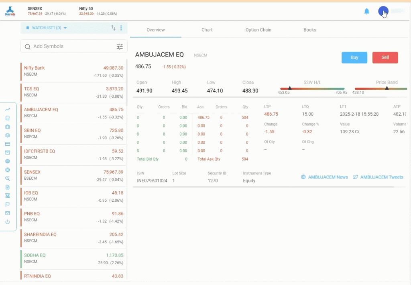The image size is (411, 285).
Task: Click the Value figure 109.23 Cr
Action: (x=350, y=132)
